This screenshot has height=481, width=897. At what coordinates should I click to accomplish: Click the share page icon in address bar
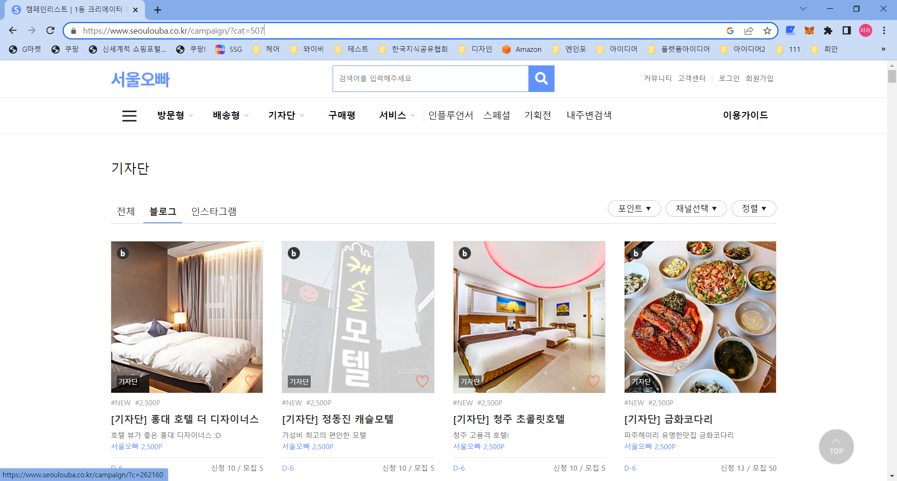[x=749, y=31]
